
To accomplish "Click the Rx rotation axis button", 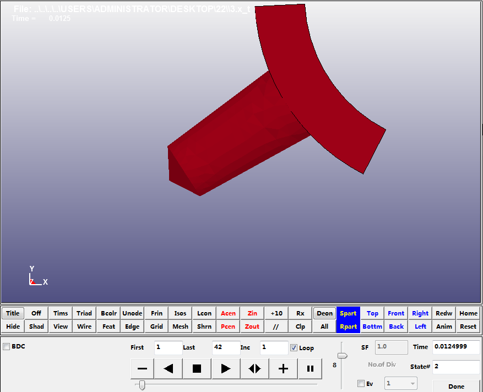I will (300, 313).
